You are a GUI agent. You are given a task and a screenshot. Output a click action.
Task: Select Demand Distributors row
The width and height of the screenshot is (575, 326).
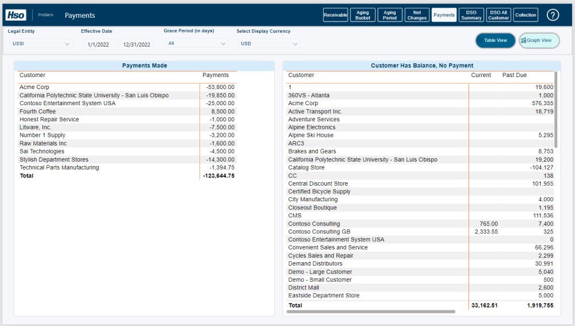click(420, 264)
